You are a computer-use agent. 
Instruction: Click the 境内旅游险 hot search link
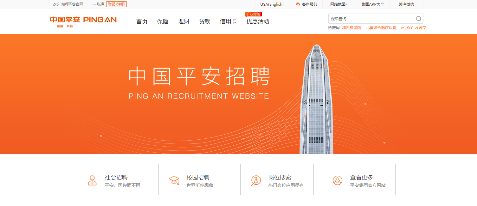(x=351, y=28)
